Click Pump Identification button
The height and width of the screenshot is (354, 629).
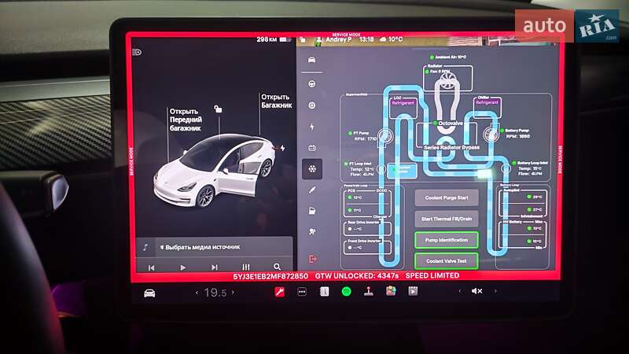(x=447, y=240)
